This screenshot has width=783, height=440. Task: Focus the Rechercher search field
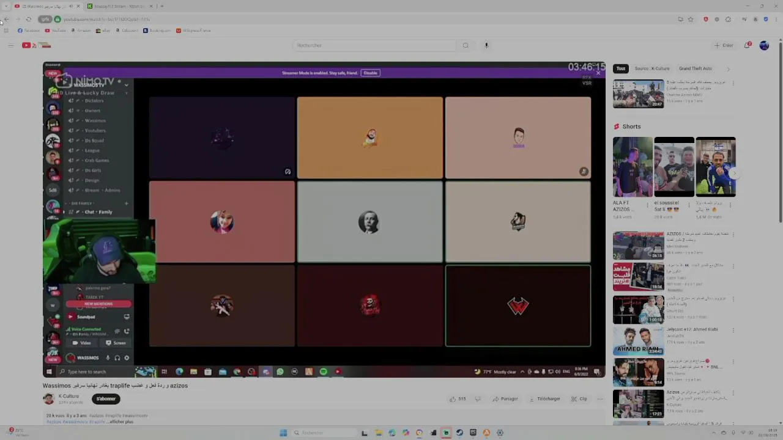(x=374, y=45)
